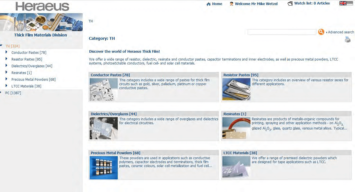This screenshot has height=192, width=355.
Task: Click the watch list notepad icon
Action: (x=290, y=4)
